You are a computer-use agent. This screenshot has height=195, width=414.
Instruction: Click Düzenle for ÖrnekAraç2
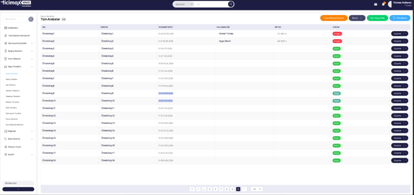tap(397, 41)
